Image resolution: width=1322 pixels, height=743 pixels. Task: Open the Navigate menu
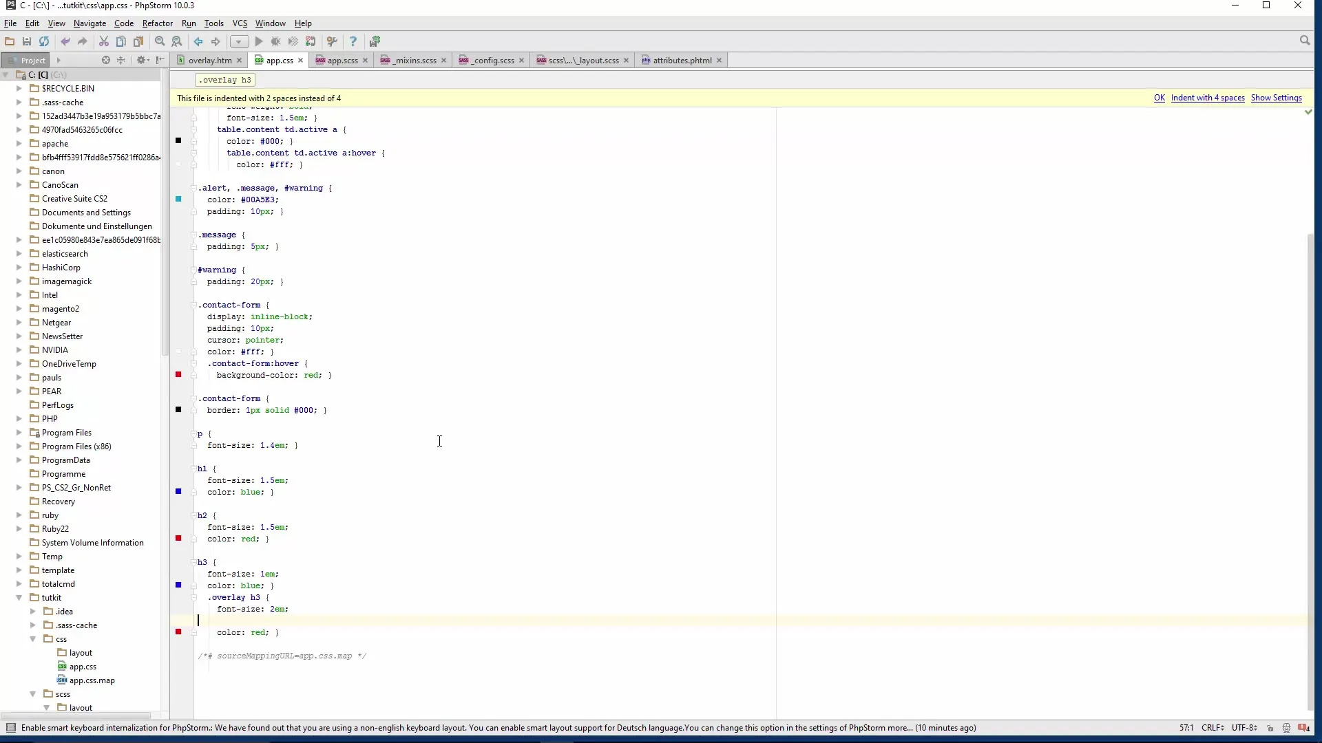click(x=90, y=23)
